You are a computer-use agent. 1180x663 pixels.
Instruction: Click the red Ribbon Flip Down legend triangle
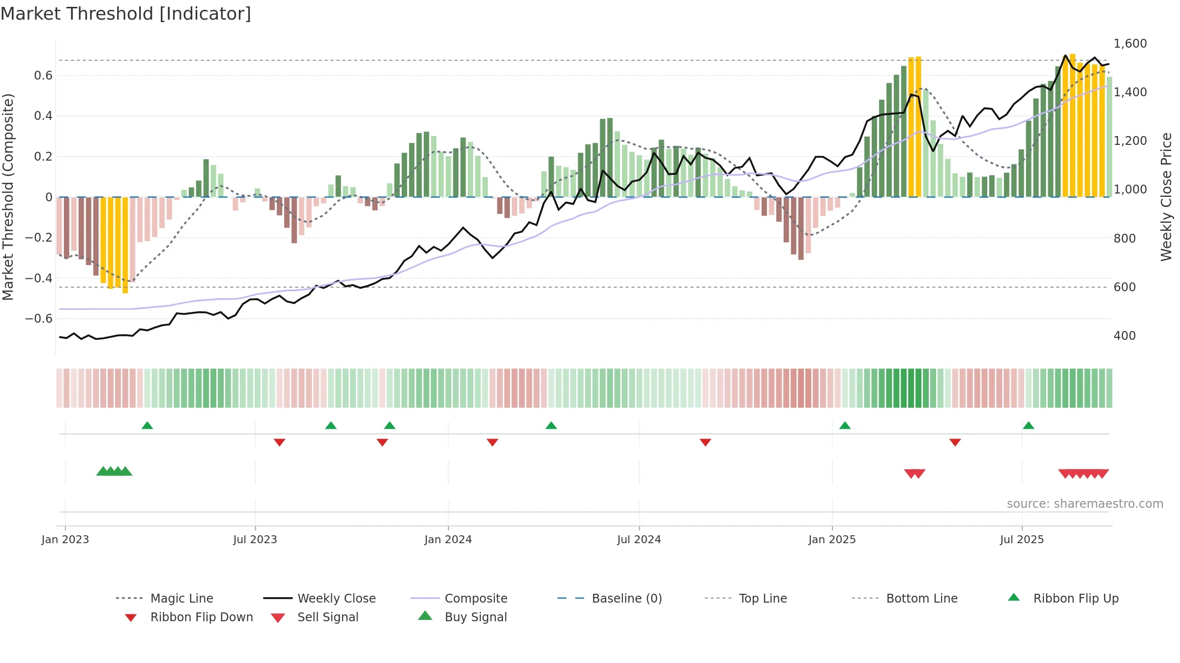point(131,618)
